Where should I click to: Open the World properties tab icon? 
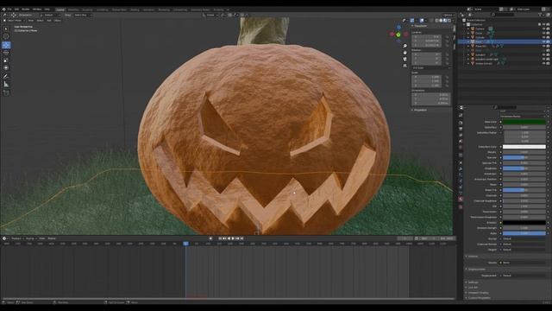click(461, 147)
